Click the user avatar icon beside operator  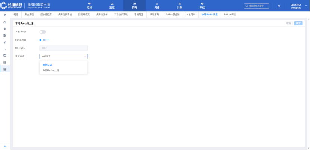pyautogui.click(x=279, y=6)
